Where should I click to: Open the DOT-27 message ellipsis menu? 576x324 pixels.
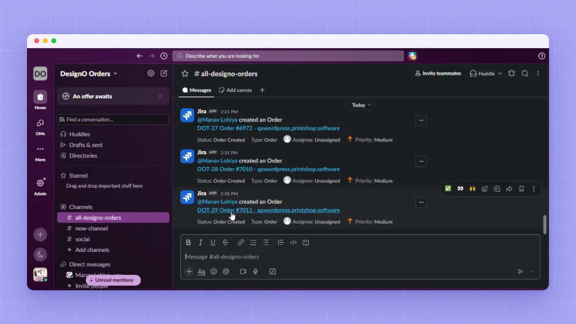coord(421,120)
